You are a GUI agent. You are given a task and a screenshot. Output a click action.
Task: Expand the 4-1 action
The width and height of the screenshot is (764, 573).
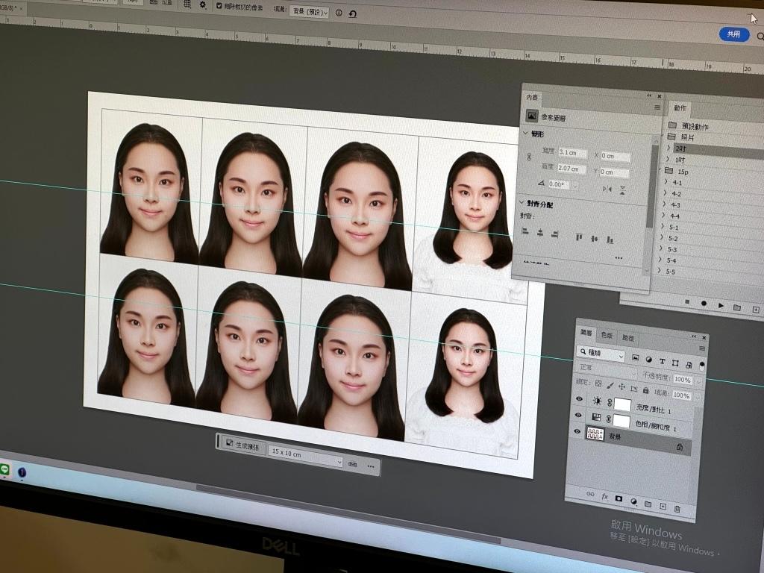(x=666, y=181)
